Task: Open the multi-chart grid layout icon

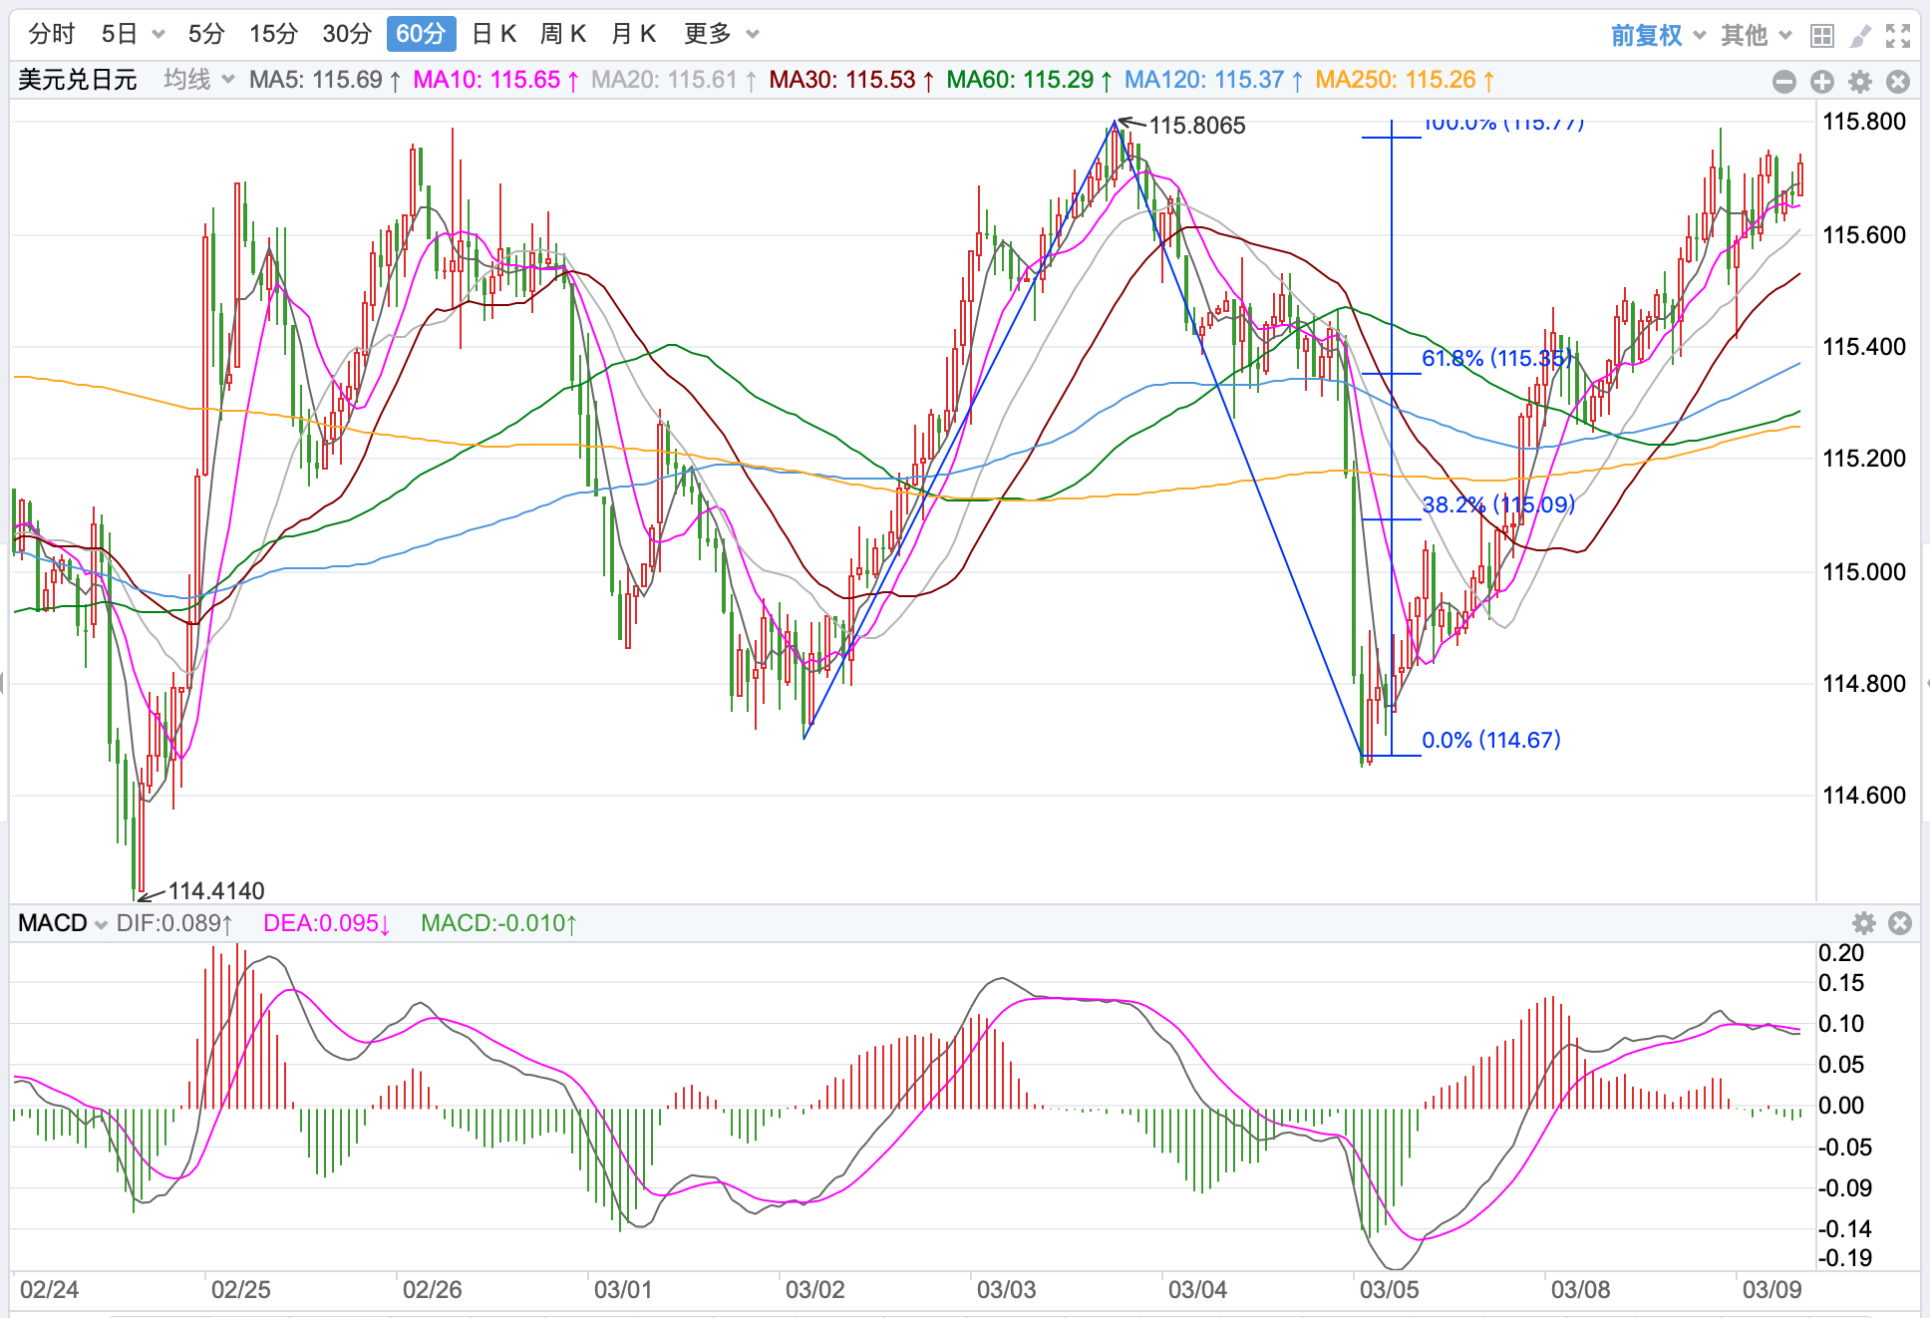Action: pos(1822,36)
